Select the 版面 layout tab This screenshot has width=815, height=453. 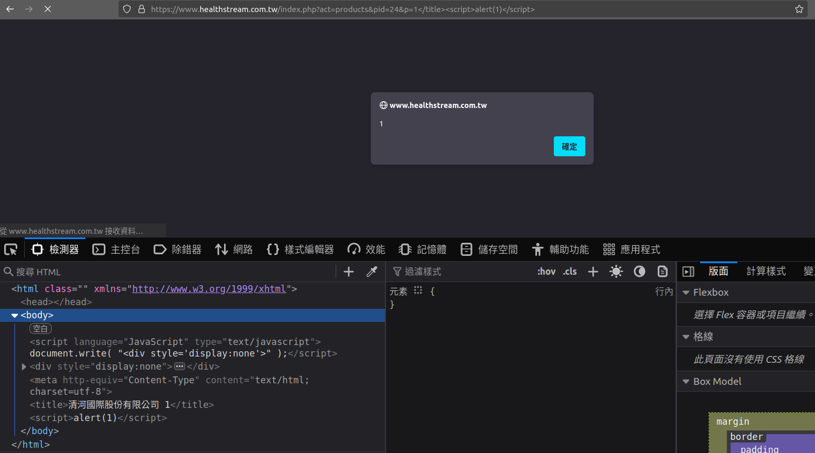(x=719, y=271)
